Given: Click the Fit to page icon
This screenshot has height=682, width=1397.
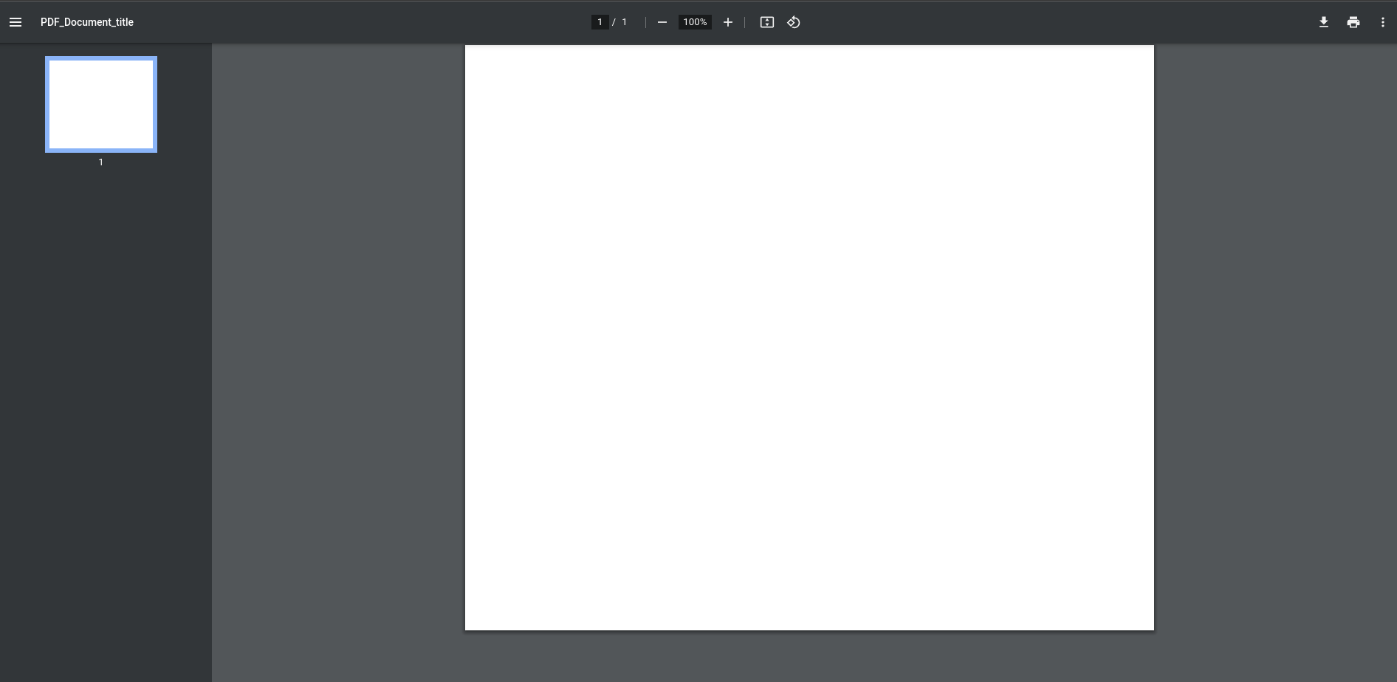Looking at the screenshot, I should click(767, 22).
